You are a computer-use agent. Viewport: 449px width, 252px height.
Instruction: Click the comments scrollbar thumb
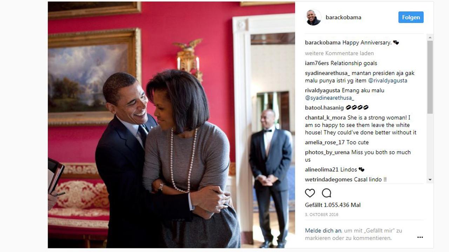point(430,77)
